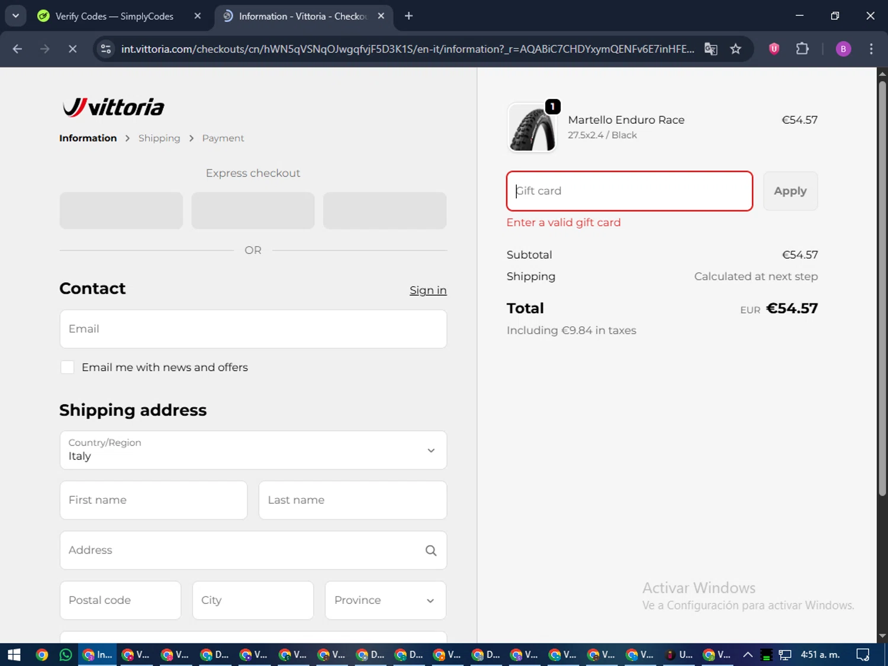Open WhatsApp from the taskbar

pos(65,655)
